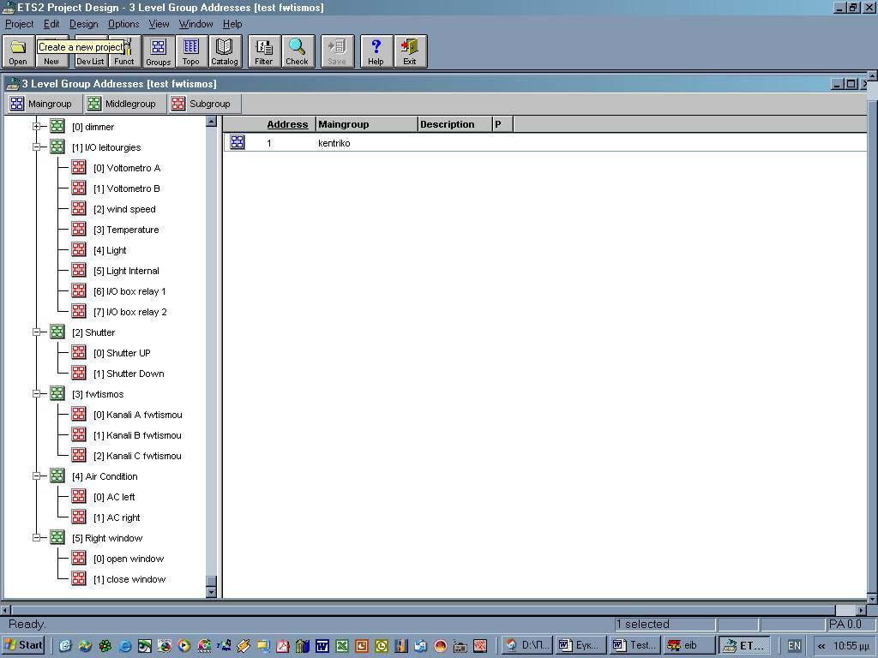The image size is (878, 658).
Task: Click the Maingroup button
Action: 43,104
